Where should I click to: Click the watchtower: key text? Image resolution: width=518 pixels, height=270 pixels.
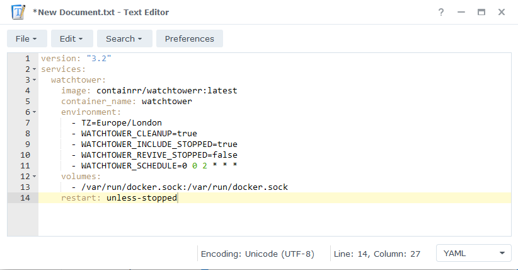tap(78, 80)
